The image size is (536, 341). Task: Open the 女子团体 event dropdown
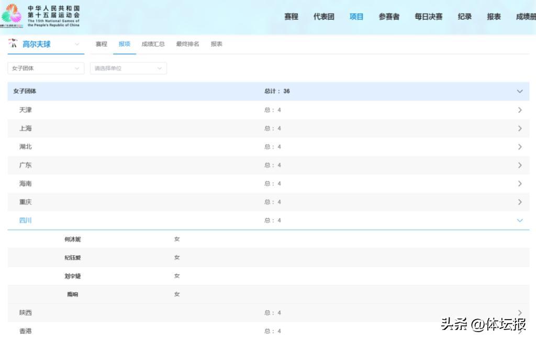(46, 69)
